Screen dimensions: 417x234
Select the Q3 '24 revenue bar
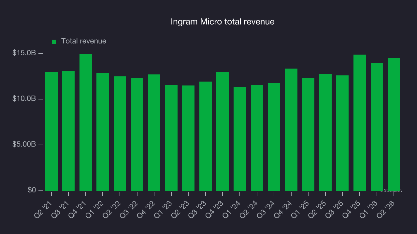click(274, 137)
